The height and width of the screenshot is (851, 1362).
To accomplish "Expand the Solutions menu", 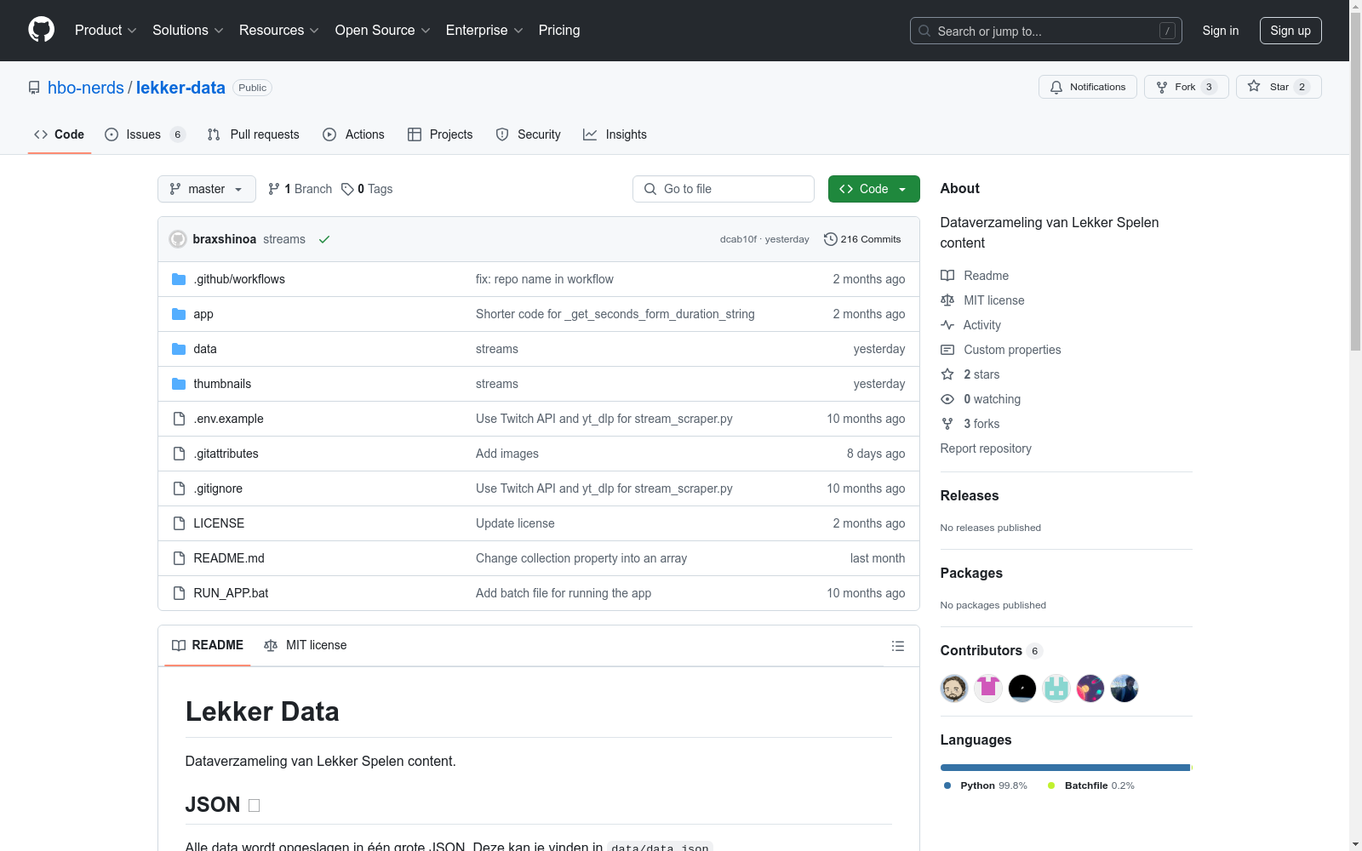I will [x=188, y=31].
